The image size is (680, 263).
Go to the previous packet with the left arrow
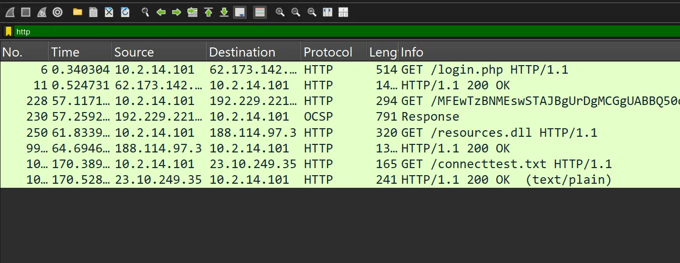161,12
